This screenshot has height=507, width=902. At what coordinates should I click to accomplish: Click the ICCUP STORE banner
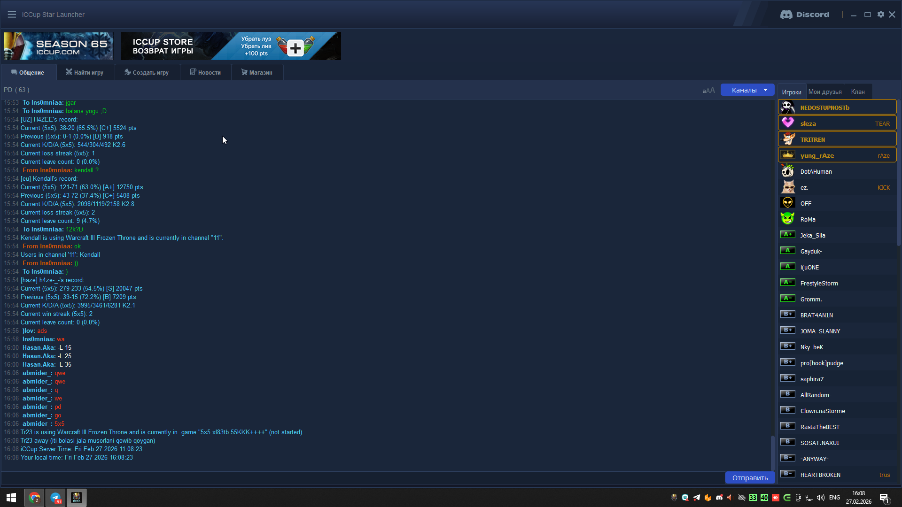coord(231,46)
